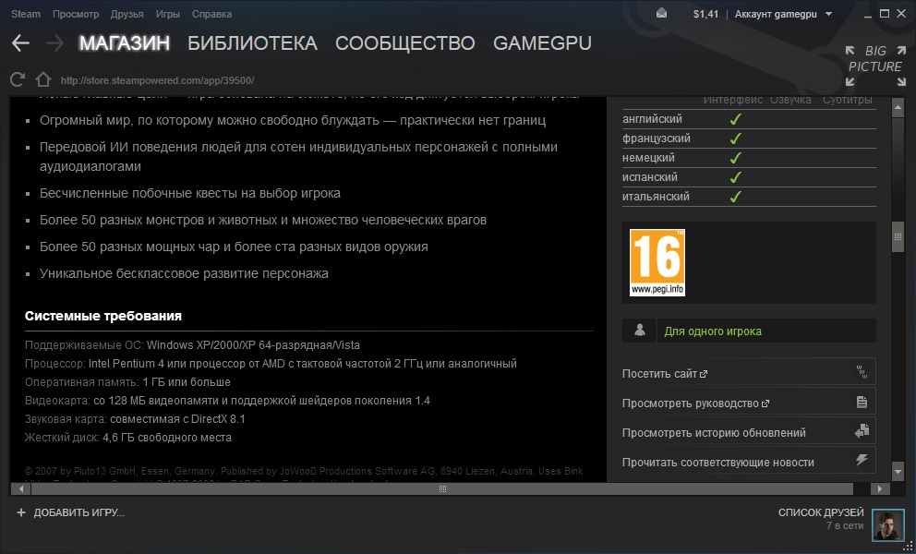The image size is (916, 554).
Task: Open the friends list avatar
Action: pyautogui.click(x=888, y=524)
